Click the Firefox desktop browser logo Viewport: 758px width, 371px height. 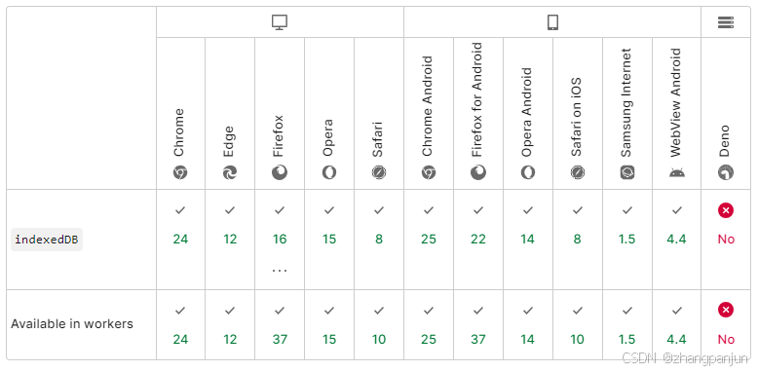[280, 172]
